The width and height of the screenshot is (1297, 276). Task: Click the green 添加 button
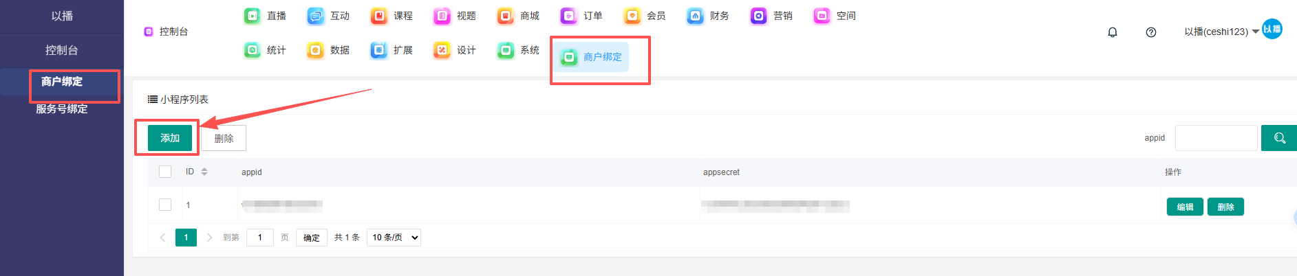170,138
